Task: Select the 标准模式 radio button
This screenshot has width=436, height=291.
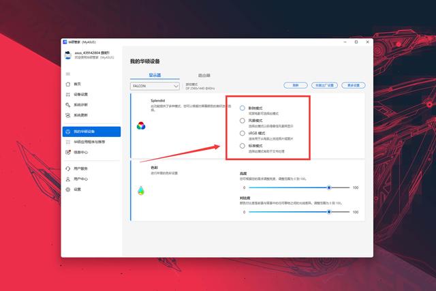Action: (243, 146)
